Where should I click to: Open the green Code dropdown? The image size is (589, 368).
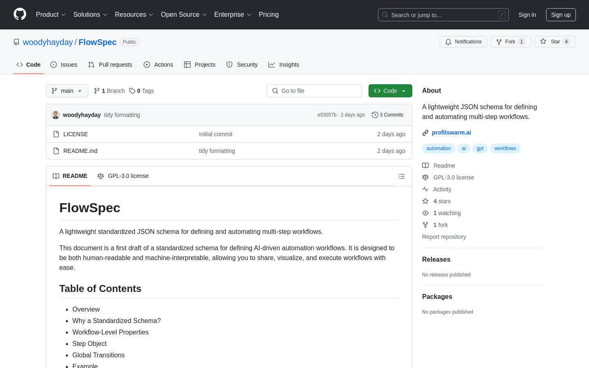(390, 91)
